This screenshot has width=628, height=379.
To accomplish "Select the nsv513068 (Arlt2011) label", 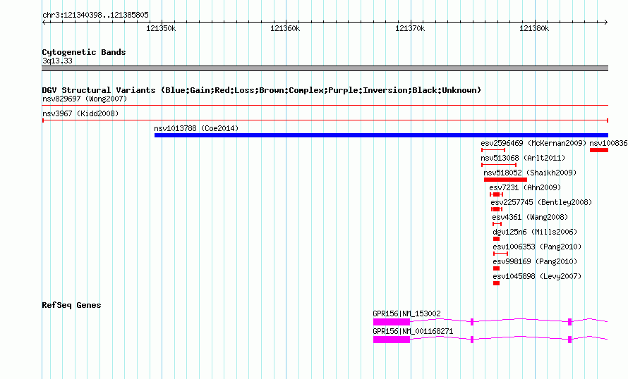I will [523, 158].
